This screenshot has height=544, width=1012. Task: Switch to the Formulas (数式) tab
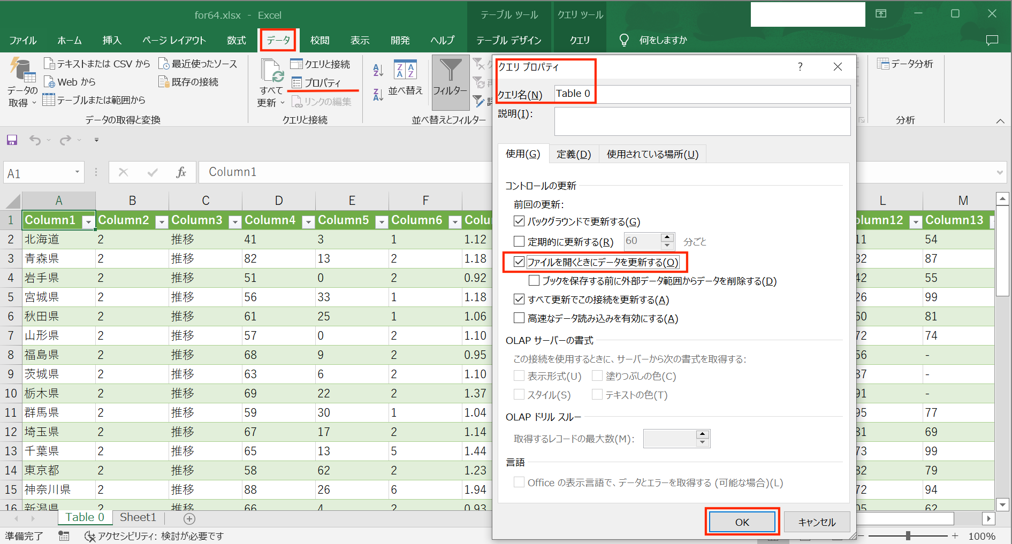coord(236,40)
